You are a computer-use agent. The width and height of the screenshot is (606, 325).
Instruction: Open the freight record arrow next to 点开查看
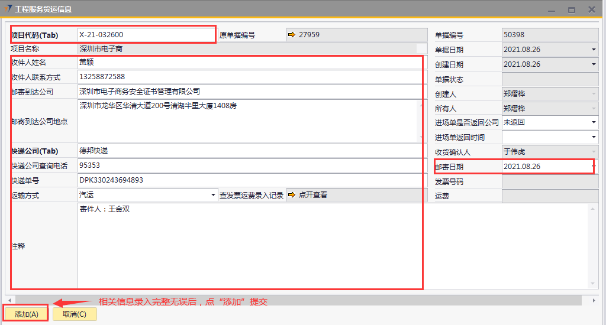(291, 195)
